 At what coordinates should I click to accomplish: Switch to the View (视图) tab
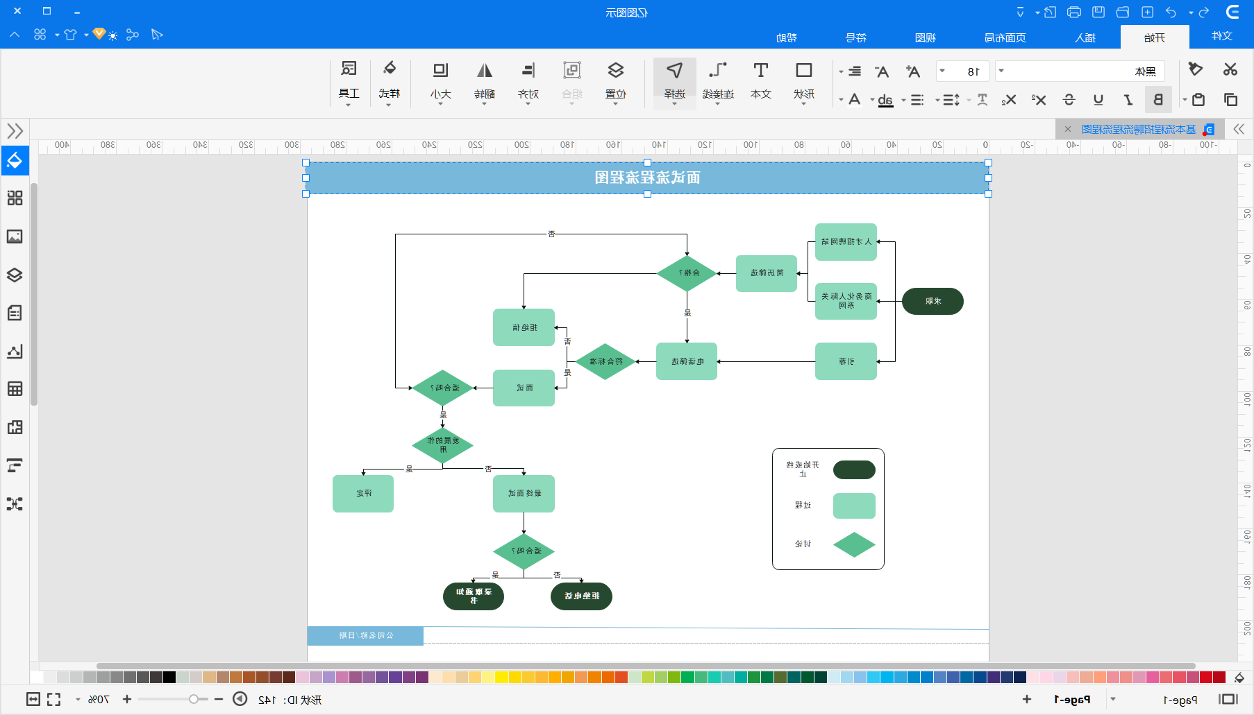coord(926,37)
